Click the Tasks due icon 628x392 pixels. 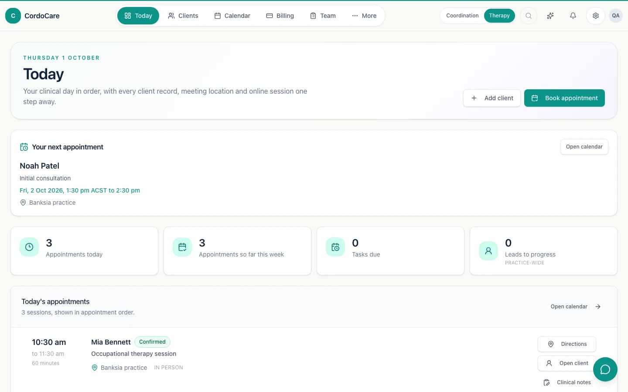335,247
